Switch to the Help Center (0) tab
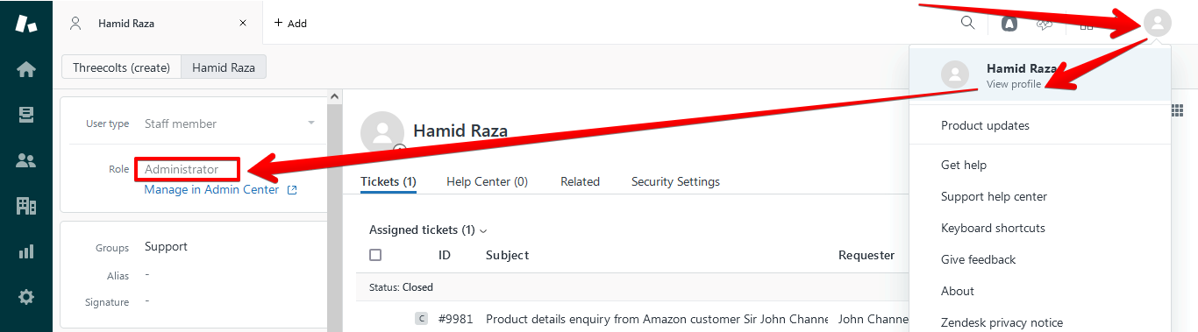The height and width of the screenshot is (332, 1198). coord(487,181)
